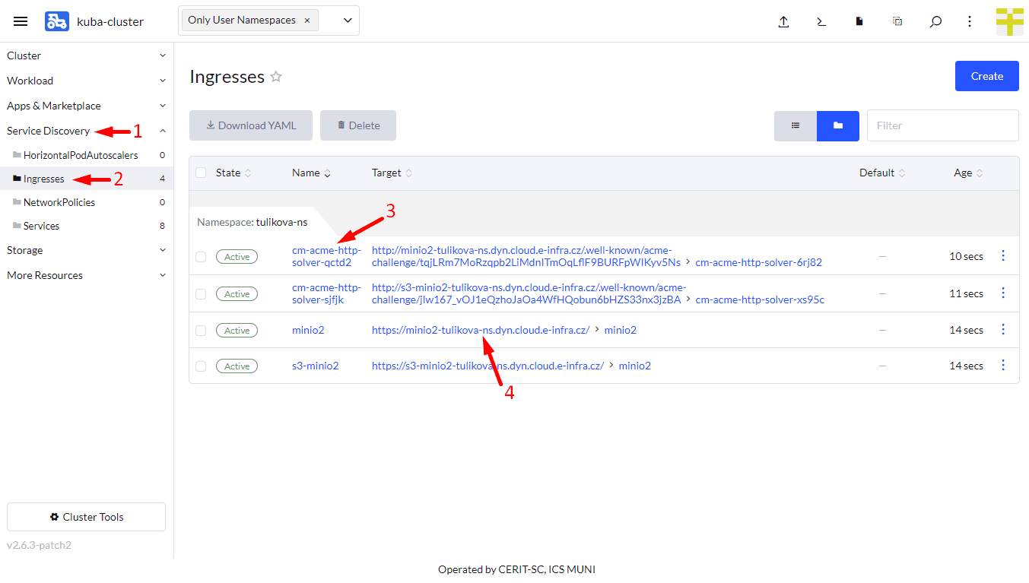Favorite the Ingresses page with the star
This screenshot has width=1029, height=583.
pos(276,77)
